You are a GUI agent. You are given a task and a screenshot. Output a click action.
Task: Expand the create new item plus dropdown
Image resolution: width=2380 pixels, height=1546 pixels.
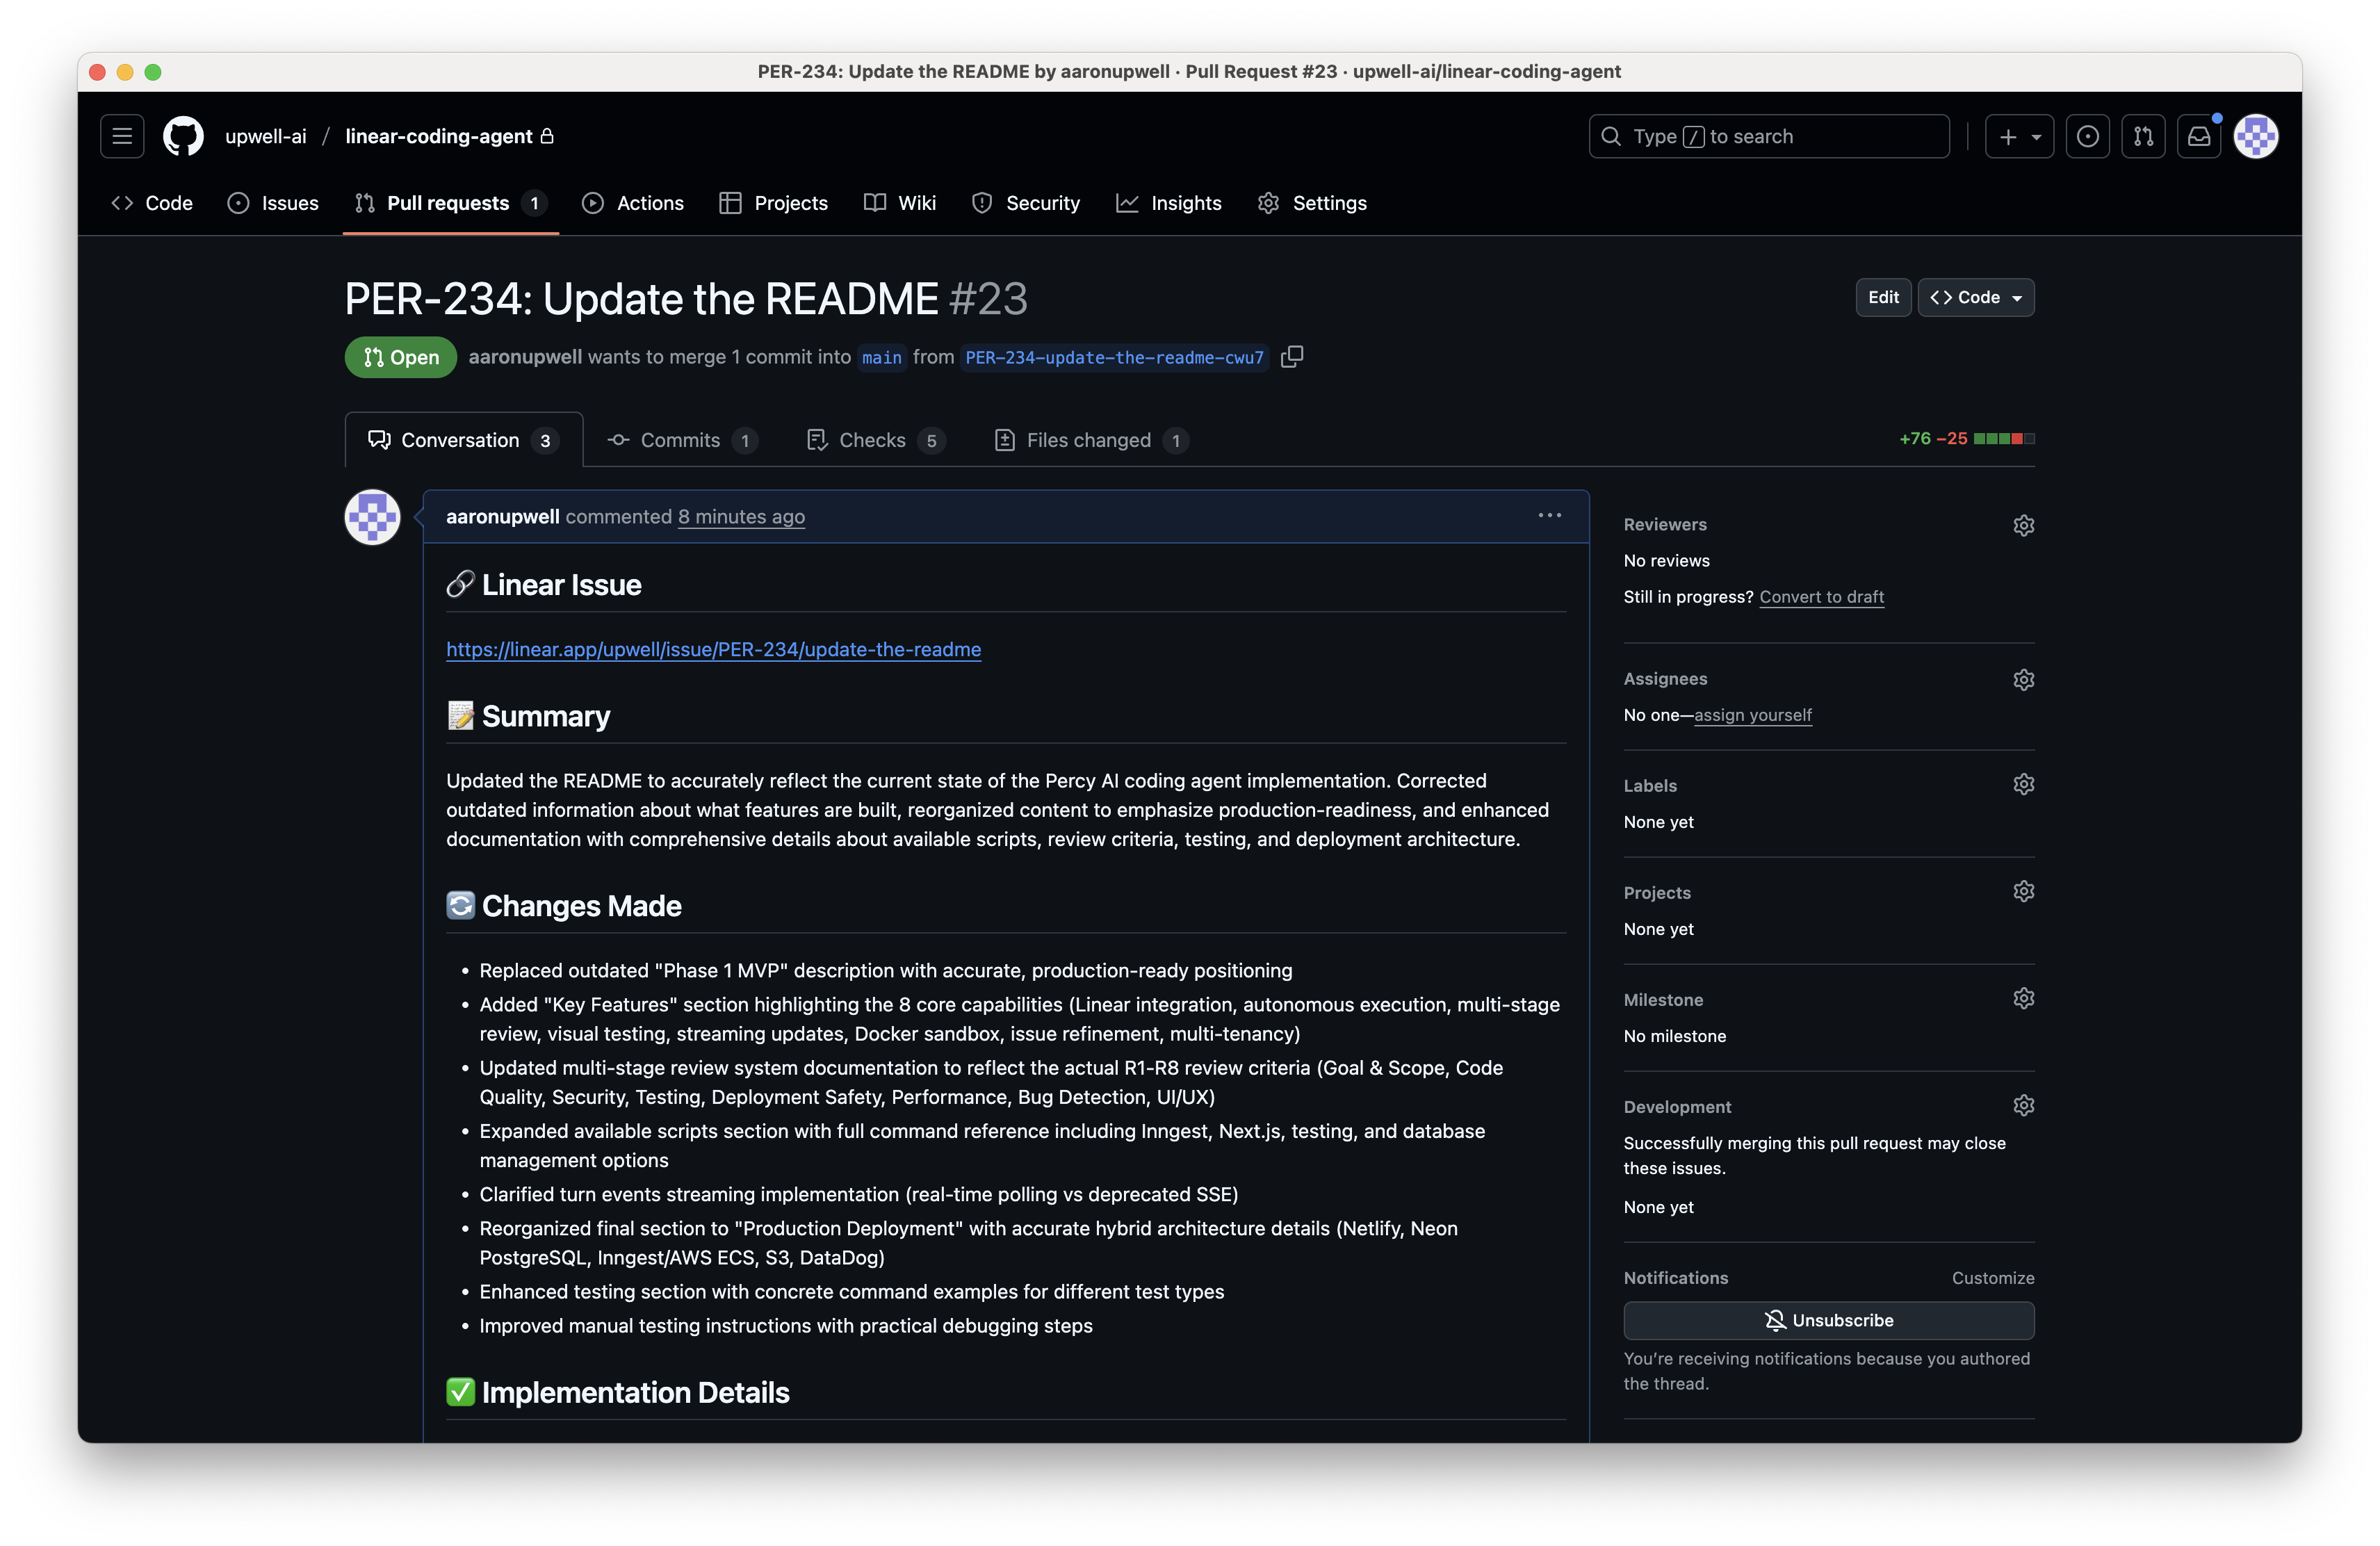[2019, 136]
